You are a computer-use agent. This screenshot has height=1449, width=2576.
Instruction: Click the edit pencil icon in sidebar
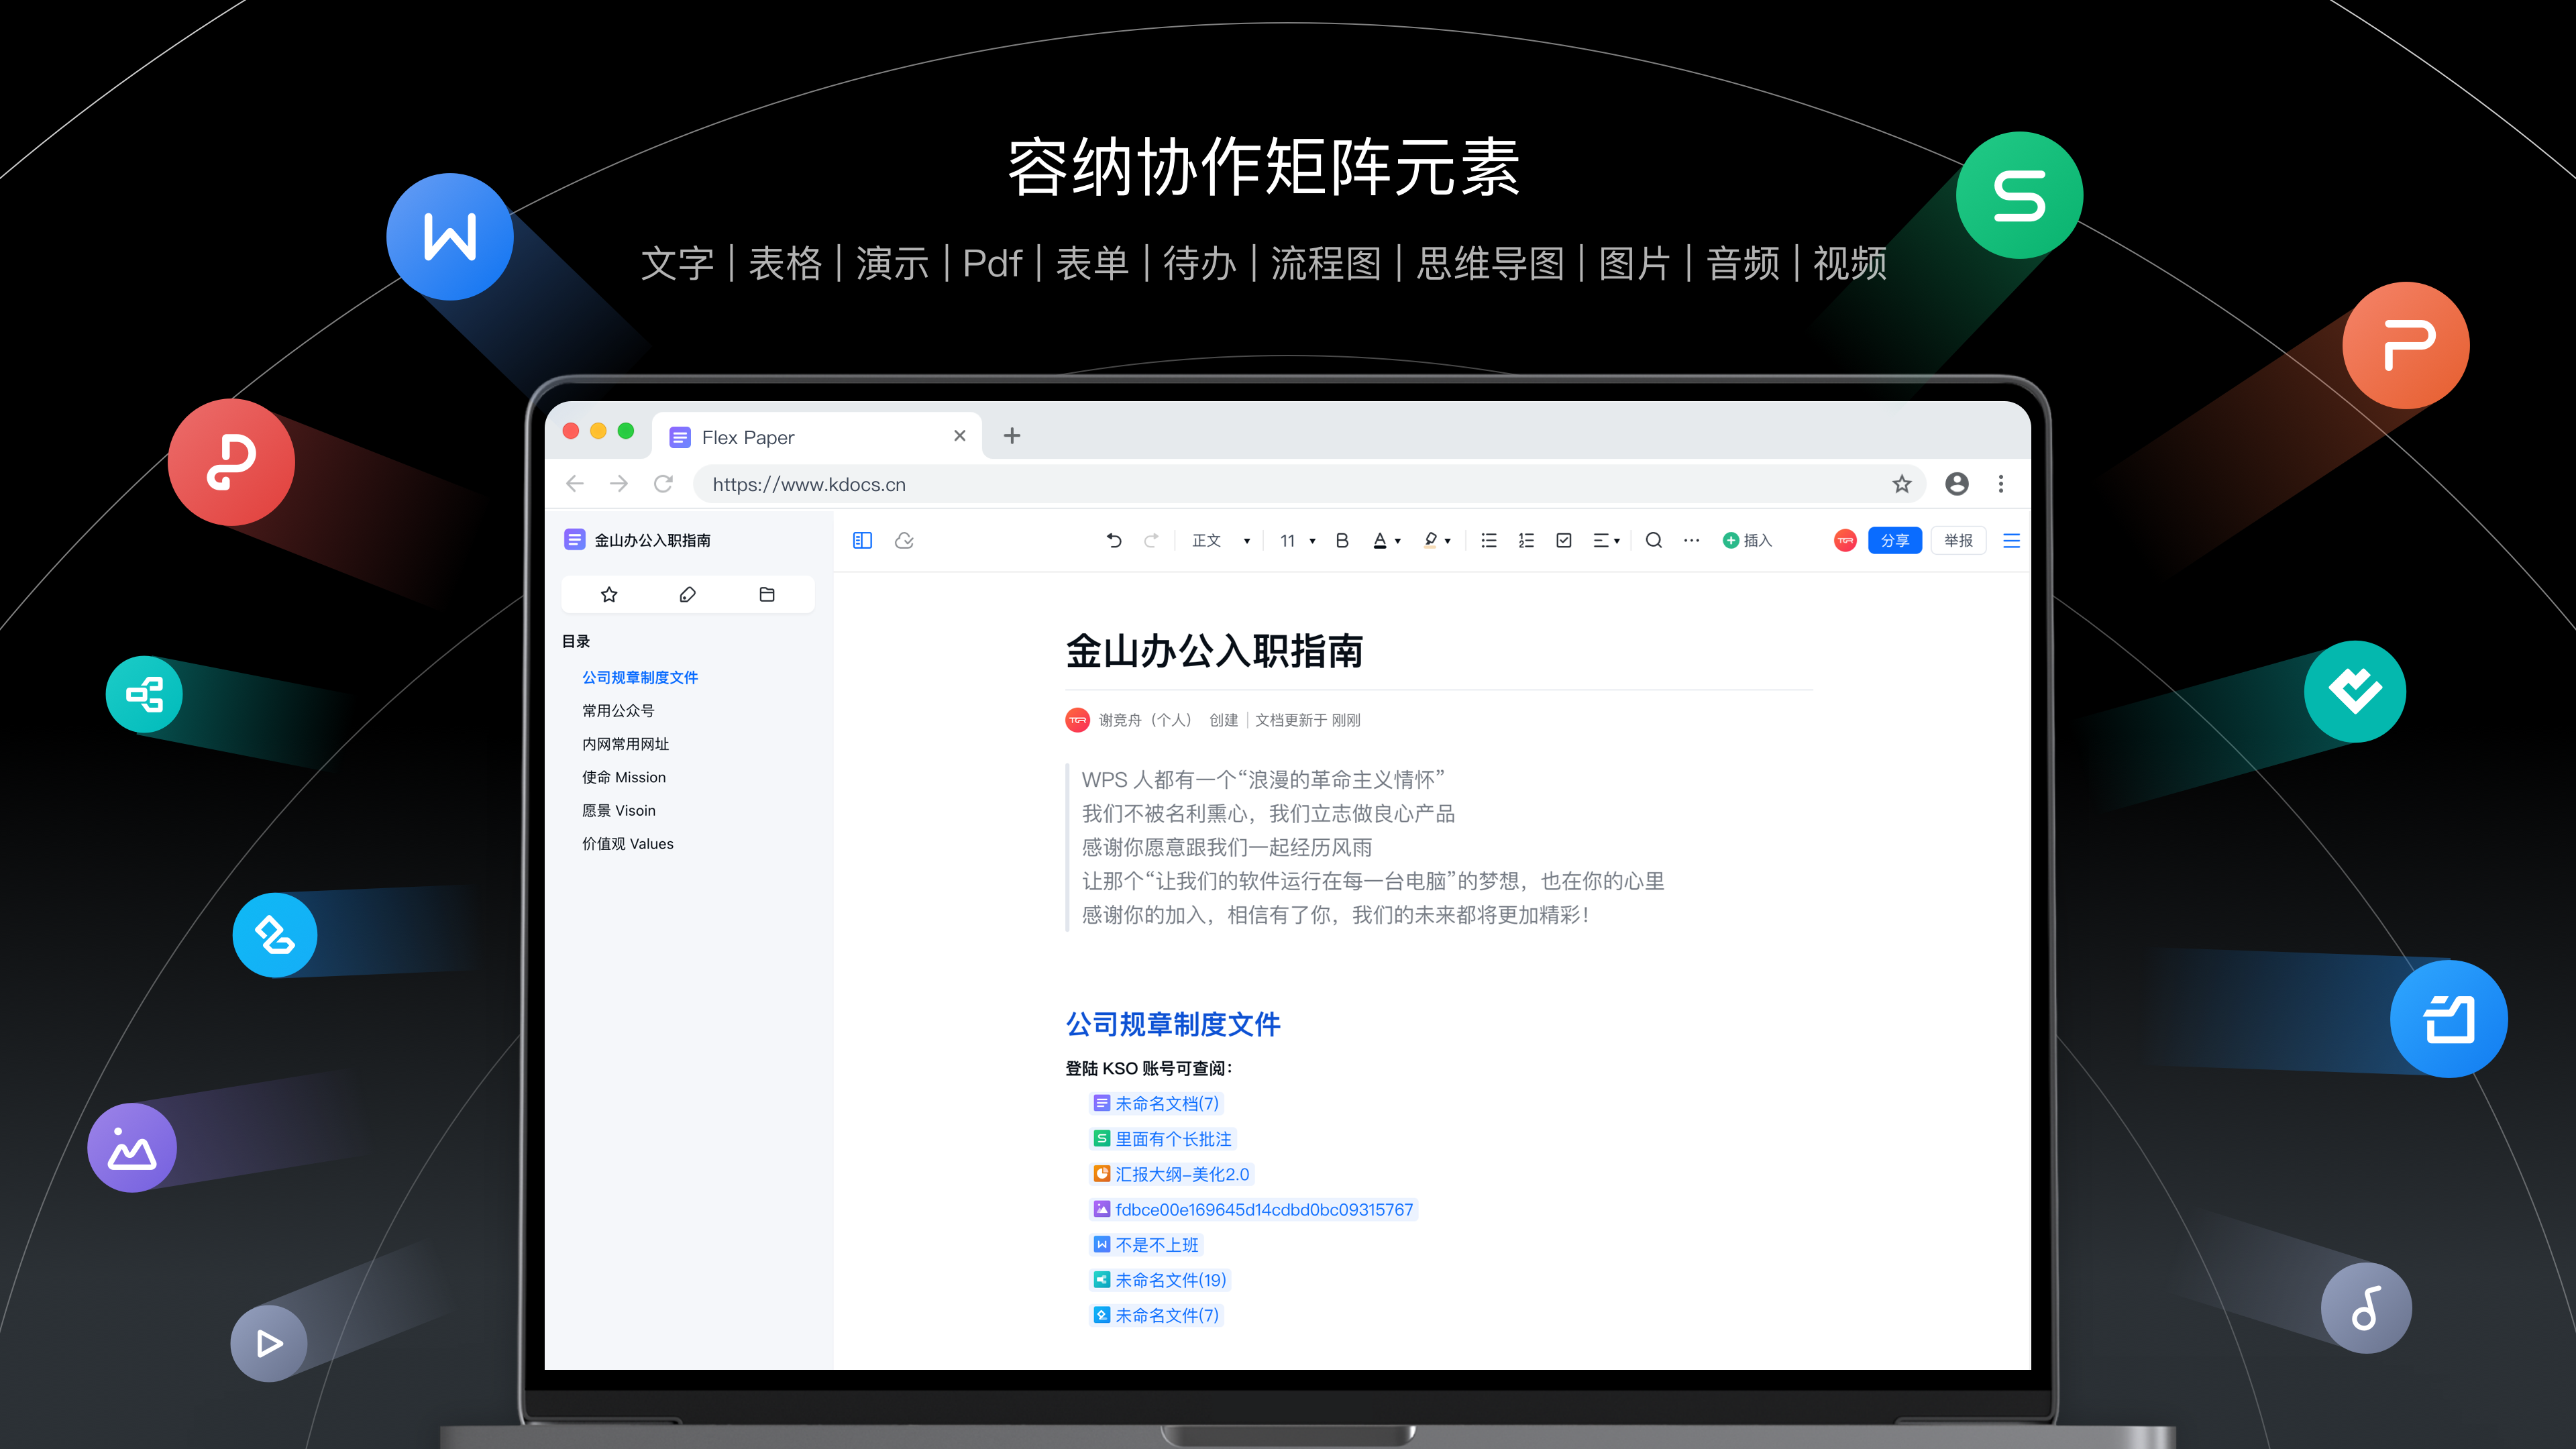pos(688,595)
